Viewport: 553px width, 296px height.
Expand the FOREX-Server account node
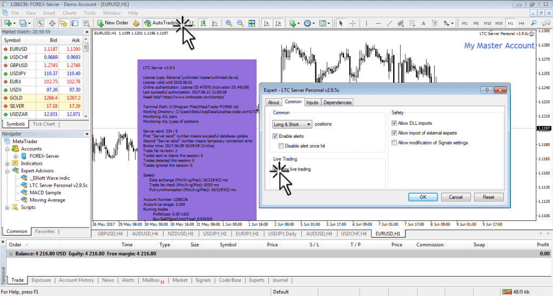tap(16, 156)
